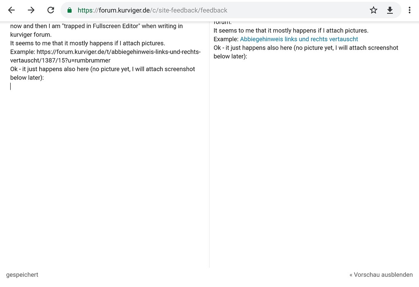Image resolution: width=419 pixels, height=287 pixels.
Task: Open downloads via the download arrow icon
Action: (x=390, y=10)
